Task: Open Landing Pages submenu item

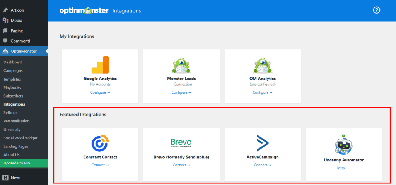Action: (16, 146)
